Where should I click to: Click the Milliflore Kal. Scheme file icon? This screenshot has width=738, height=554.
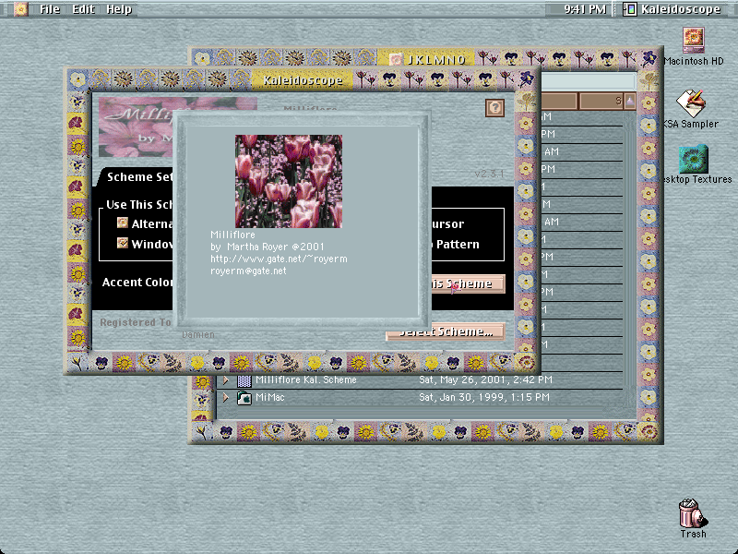pyautogui.click(x=244, y=380)
